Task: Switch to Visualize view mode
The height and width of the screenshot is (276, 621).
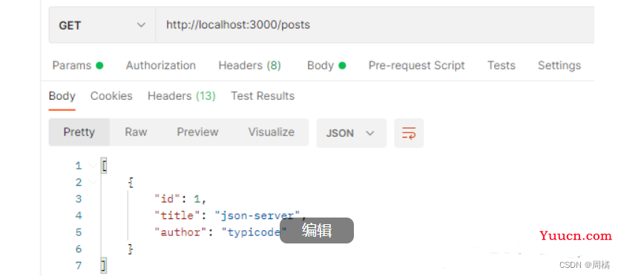Action: click(272, 132)
